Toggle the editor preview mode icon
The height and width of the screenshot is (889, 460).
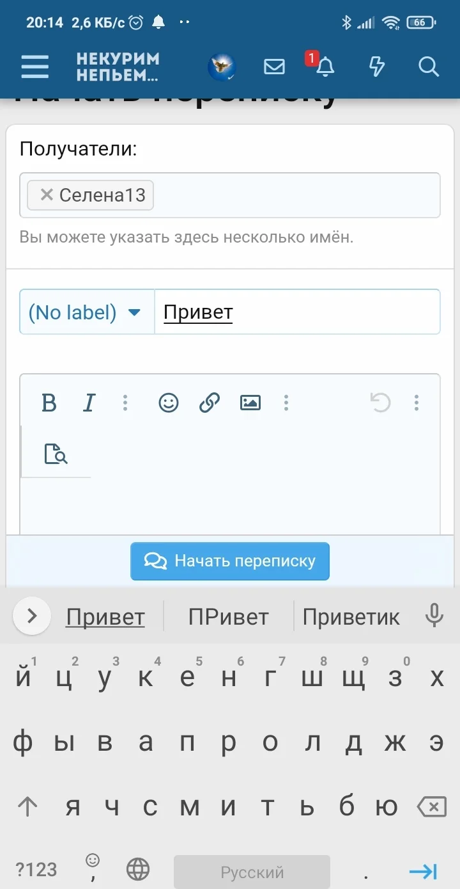56,454
